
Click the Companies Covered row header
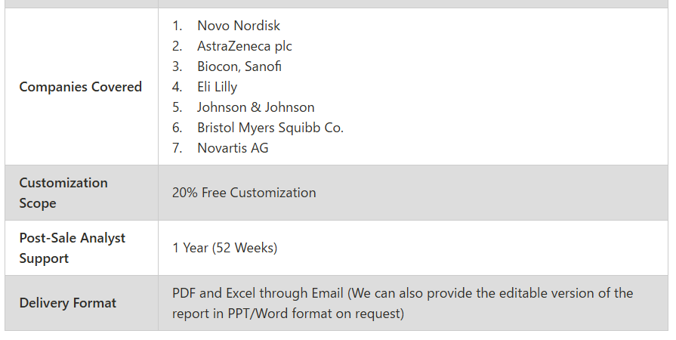81,87
